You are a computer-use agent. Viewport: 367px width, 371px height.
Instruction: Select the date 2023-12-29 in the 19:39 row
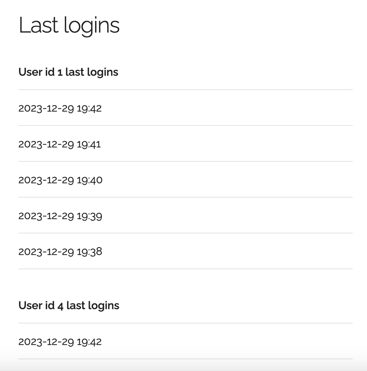click(46, 216)
